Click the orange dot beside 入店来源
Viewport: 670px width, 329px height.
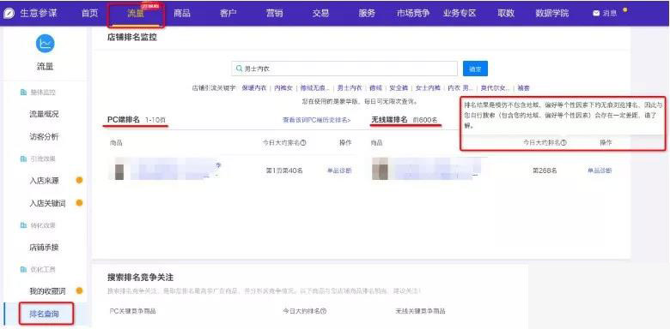coord(79,180)
